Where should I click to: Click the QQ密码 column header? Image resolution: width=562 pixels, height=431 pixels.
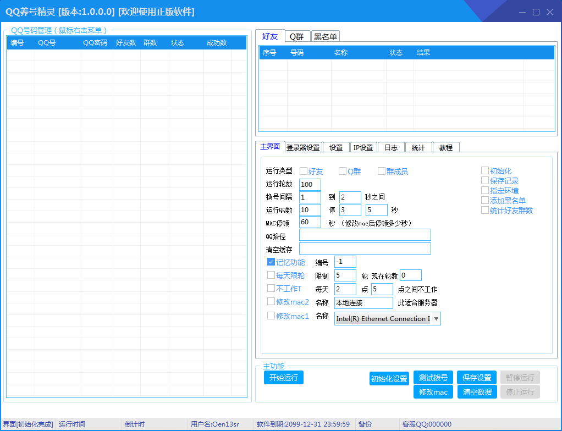pyautogui.click(x=95, y=43)
